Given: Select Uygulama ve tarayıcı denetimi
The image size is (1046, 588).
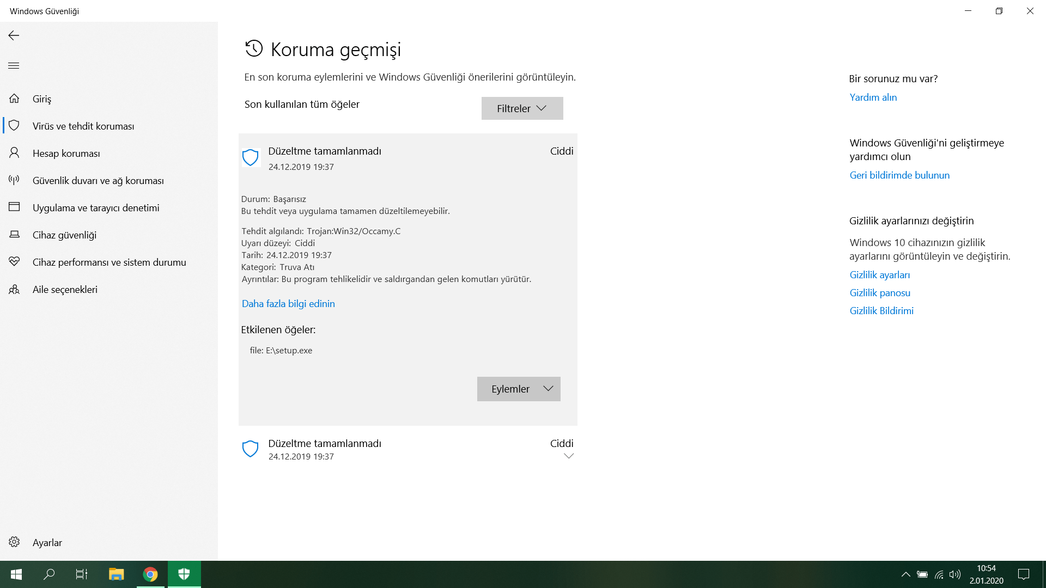Looking at the screenshot, I should [96, 208].
